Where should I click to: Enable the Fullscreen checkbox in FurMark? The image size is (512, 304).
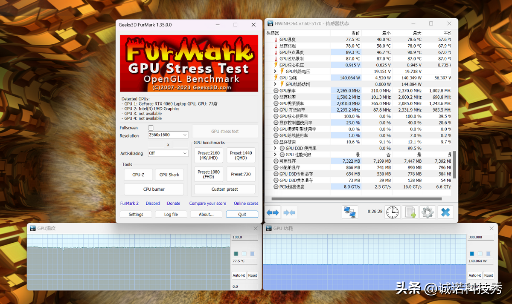(151, 128)
